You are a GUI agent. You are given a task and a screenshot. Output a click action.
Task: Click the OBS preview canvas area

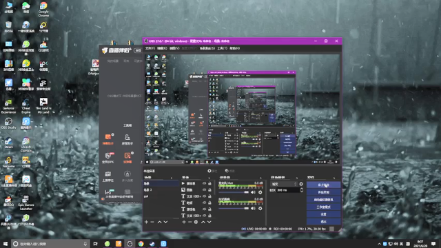click(x=242, y=109)
